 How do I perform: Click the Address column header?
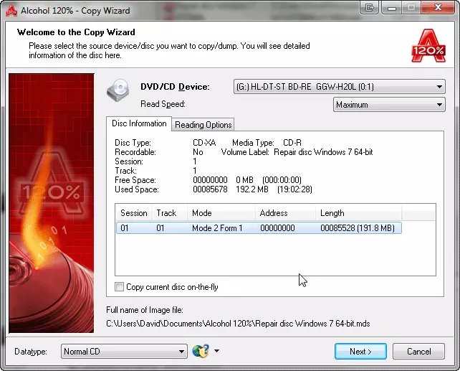point(284,213)
